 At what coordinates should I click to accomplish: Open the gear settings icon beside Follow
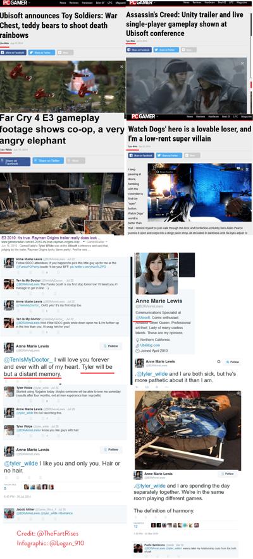(219, 361)
